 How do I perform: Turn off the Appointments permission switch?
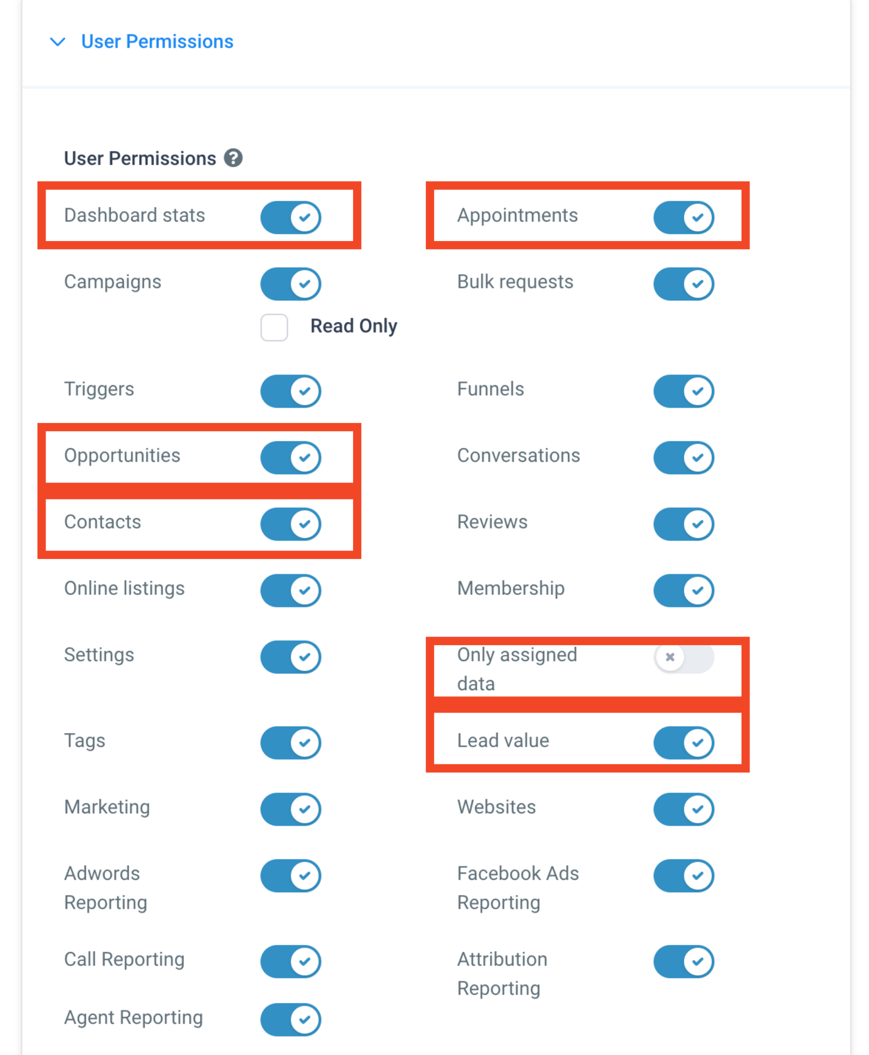coord(683,217)
